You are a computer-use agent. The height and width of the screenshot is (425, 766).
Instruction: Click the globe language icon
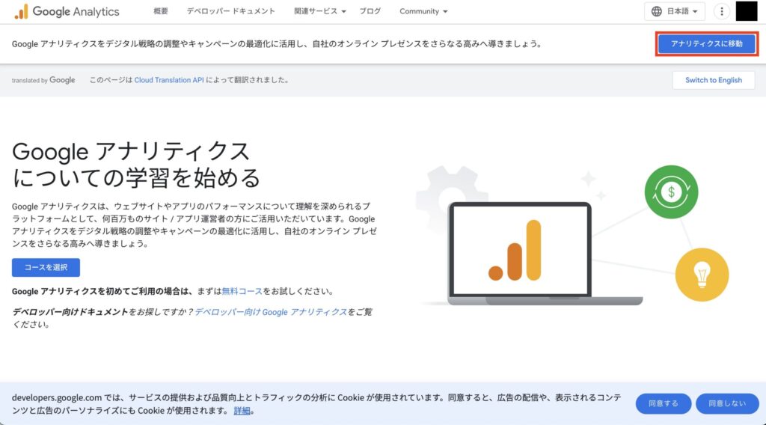(657, 11)
